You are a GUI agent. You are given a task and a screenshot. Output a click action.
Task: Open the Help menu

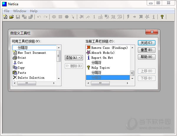click(x=34, y=11)
